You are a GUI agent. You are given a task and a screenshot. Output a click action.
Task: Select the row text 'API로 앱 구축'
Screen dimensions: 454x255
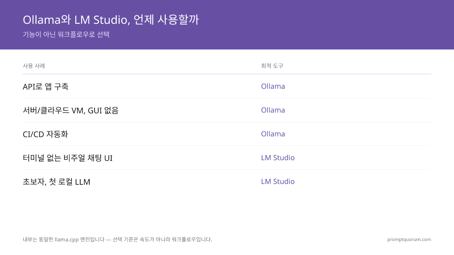point(45,87)
